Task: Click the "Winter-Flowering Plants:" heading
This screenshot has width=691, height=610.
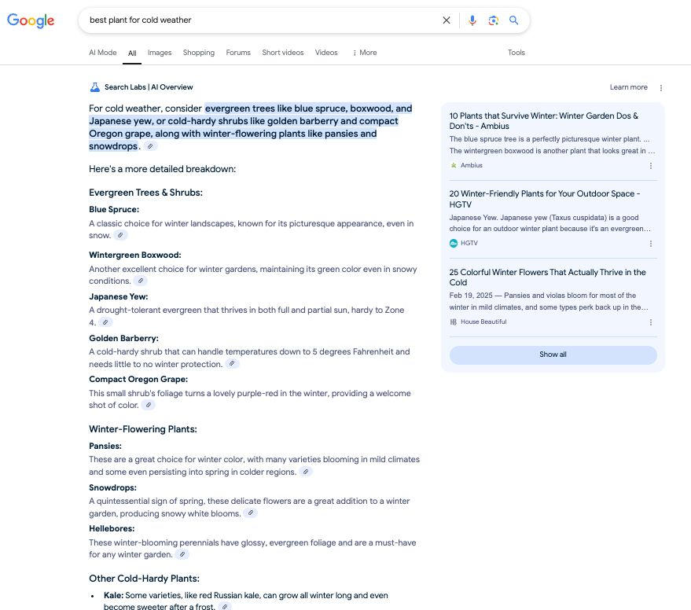Action: click(143, 429)
